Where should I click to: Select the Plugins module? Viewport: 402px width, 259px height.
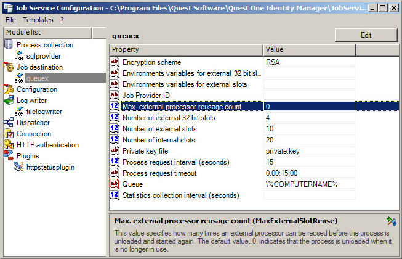[x=28, y=156]
